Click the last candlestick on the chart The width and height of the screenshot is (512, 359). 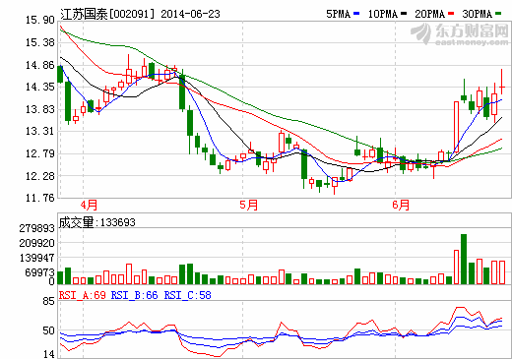[502, 82]
